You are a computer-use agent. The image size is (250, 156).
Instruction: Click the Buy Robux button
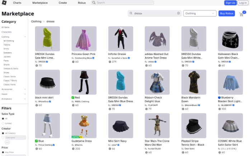(227, 13)
